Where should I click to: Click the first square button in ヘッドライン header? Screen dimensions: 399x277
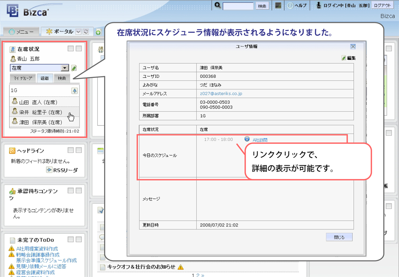[x=71, y=150]
